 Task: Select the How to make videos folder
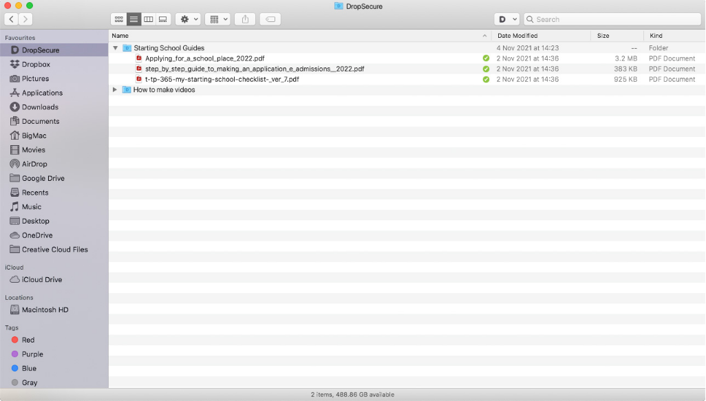pyautogui.click(x=164, y=89)
